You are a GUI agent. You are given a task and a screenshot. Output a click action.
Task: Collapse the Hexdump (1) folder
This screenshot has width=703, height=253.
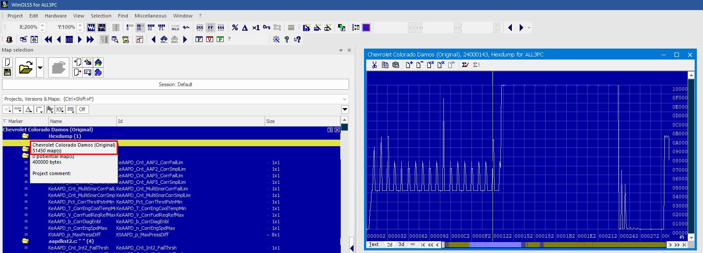click(25, 136)
